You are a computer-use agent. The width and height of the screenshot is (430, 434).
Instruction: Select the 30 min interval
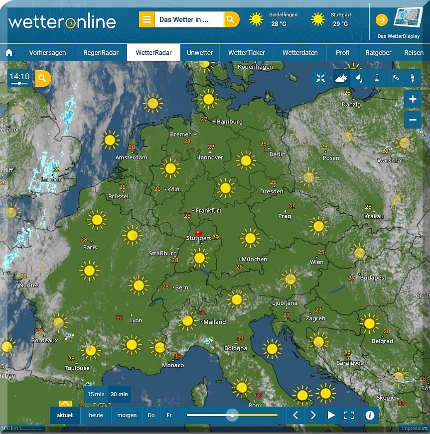click(x=119, y=394)
